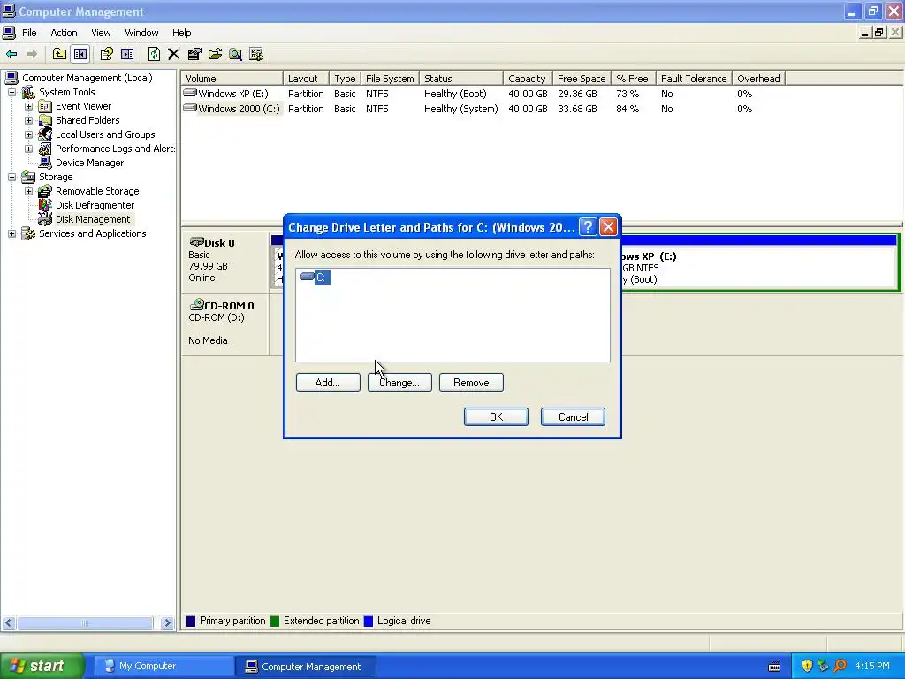This screenshot has height=679, width=905.
Task: Expand the Shared Folders node
Action: (28, 120)
